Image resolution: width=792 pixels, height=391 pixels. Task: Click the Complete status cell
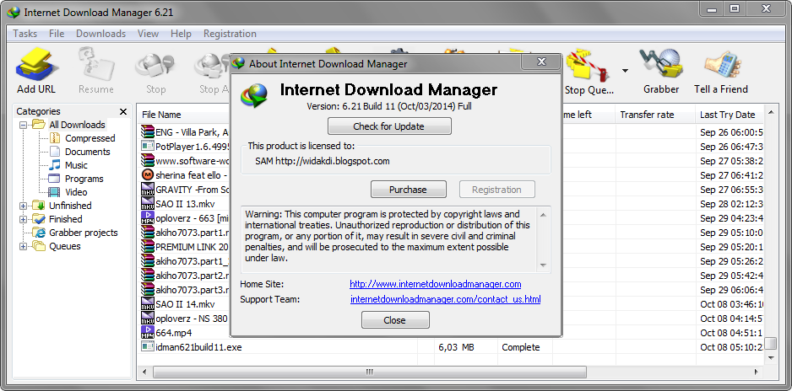[x=521, y=347]
